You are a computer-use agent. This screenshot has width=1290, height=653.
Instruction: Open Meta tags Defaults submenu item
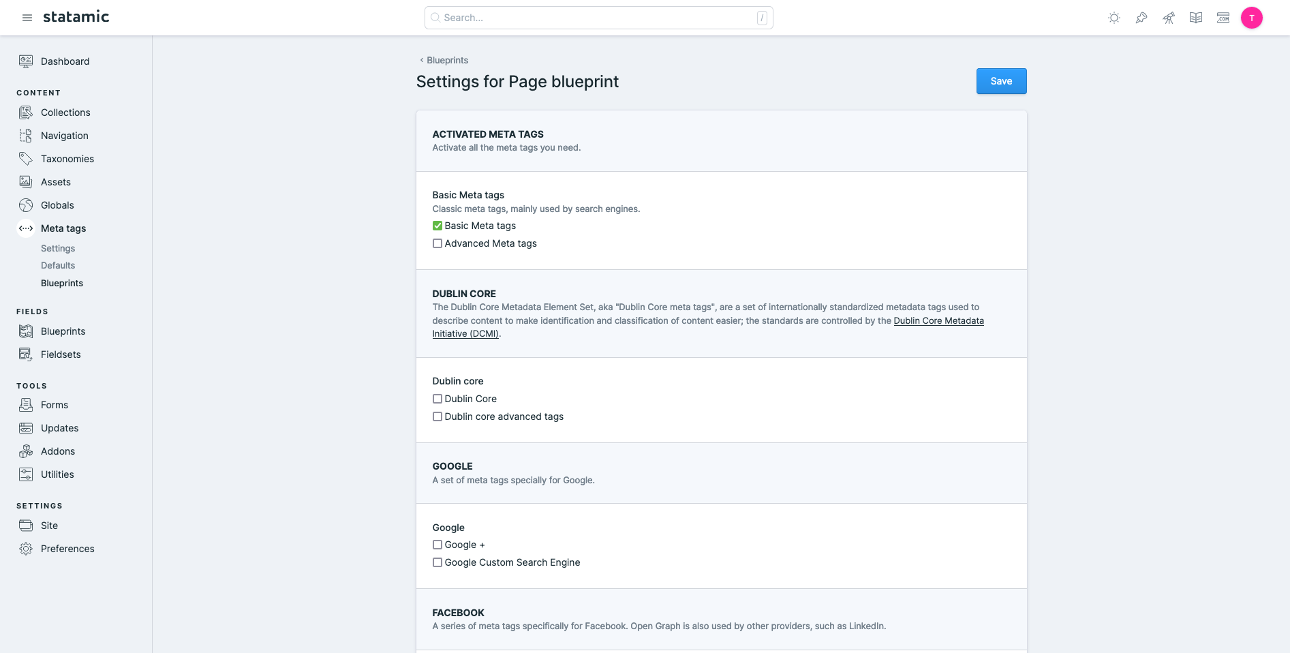click(58, 265)
